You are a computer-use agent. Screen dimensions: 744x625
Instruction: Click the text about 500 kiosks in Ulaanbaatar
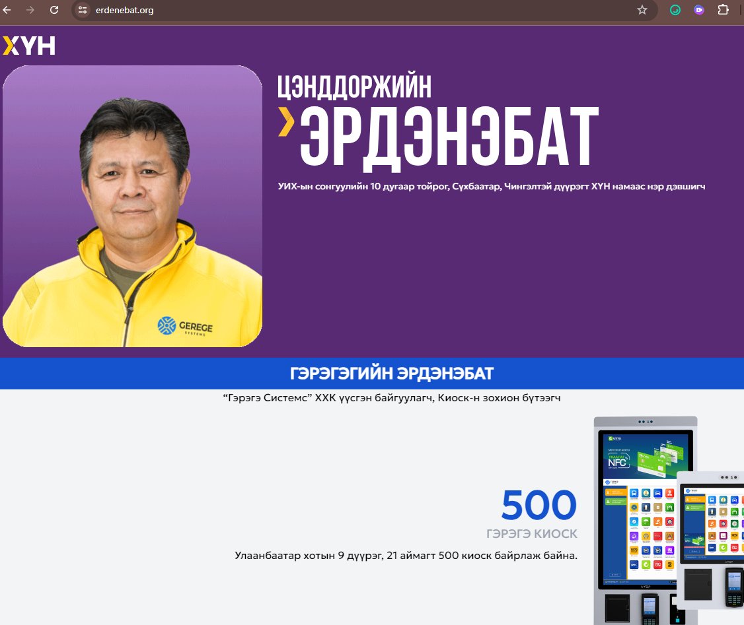point(406,556)
